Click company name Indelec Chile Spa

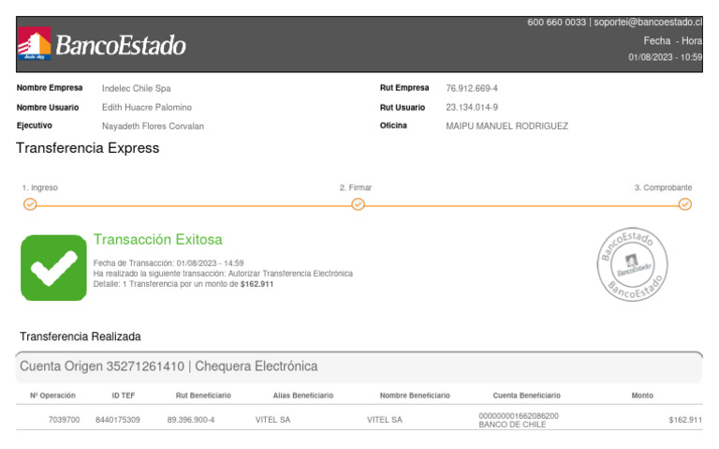coord(136,88)
